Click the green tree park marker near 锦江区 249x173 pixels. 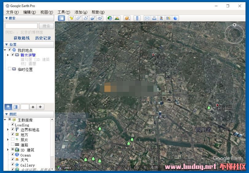(x=209, y=108)
